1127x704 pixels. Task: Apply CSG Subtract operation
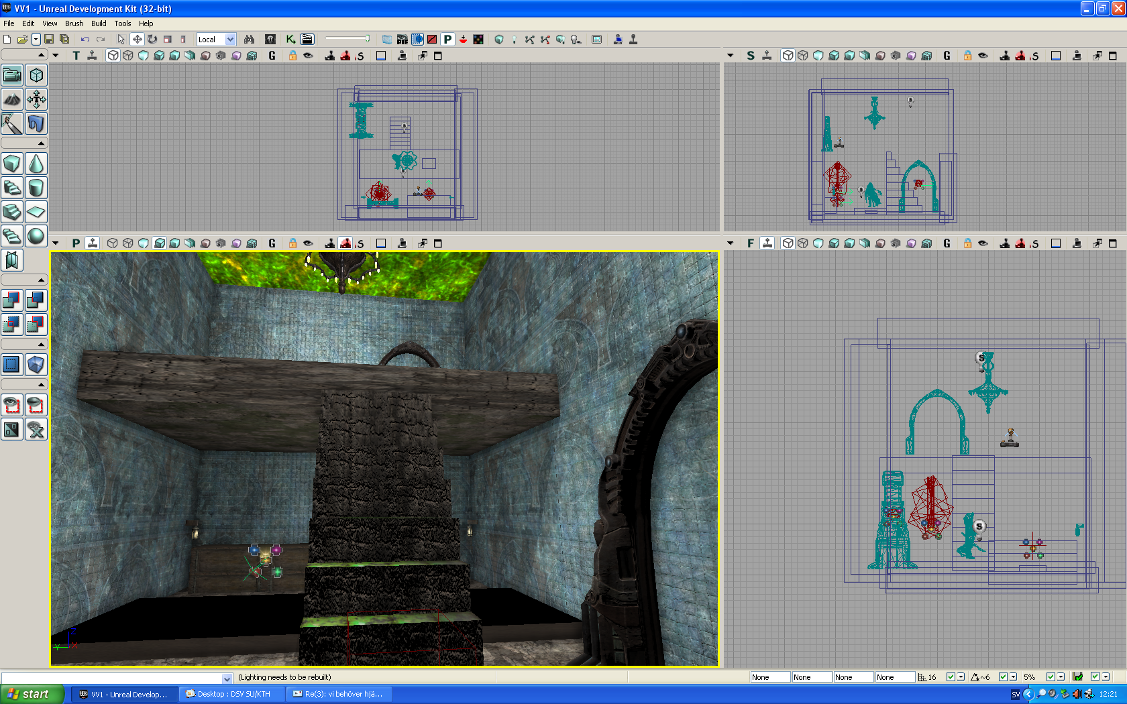pos(36,300)
